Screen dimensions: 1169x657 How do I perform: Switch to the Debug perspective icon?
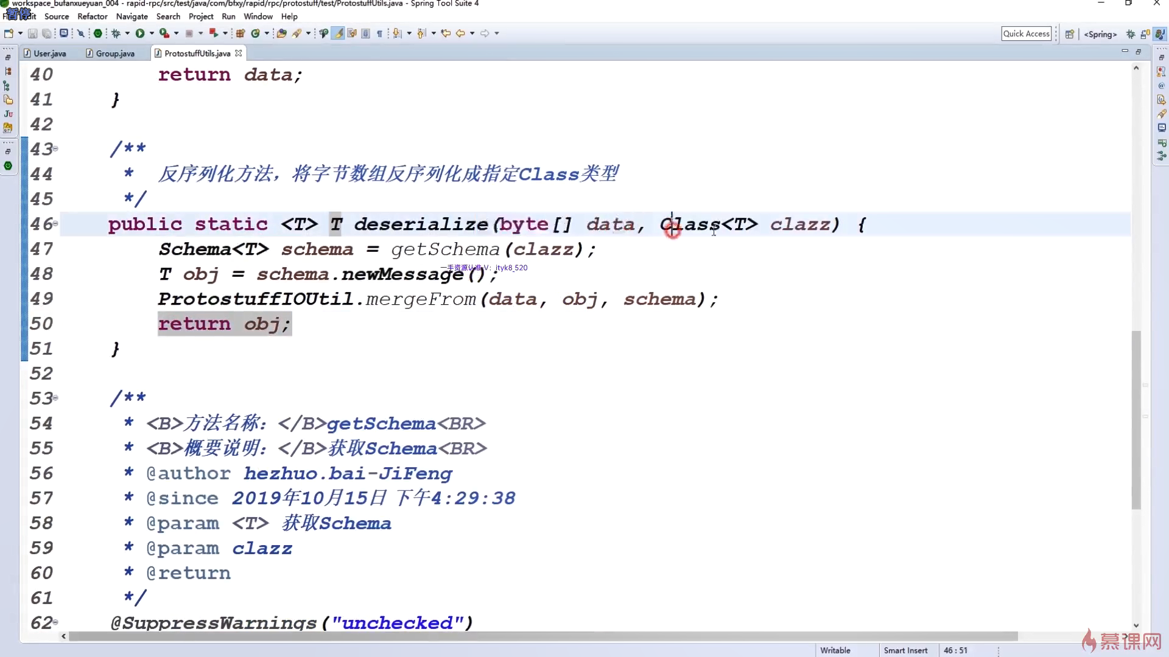click(x=1131, y=34)
